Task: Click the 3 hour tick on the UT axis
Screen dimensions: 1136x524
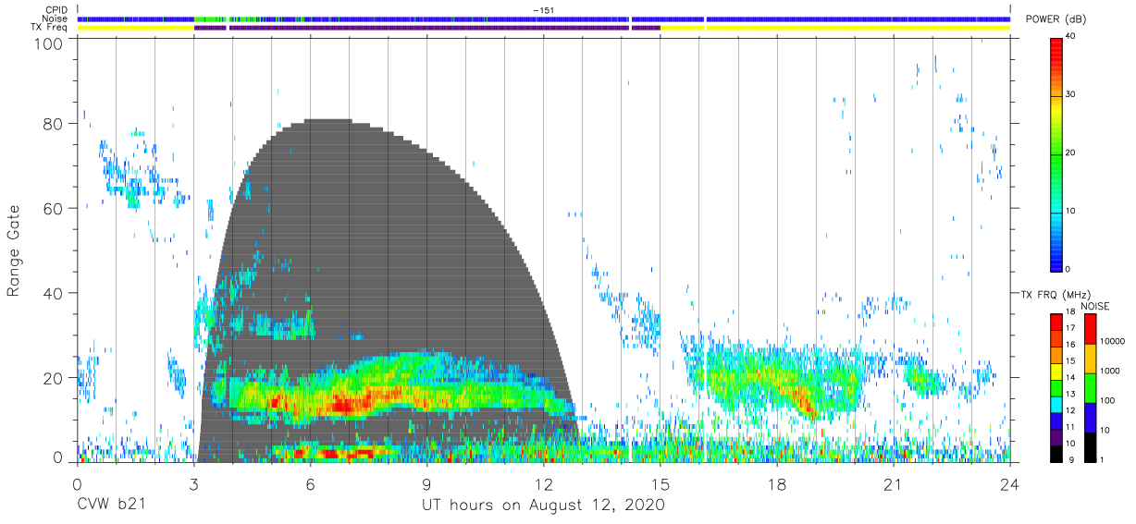Action: [x=193, y=484]
